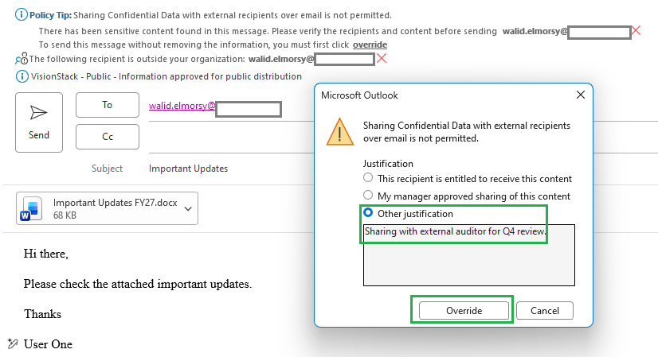Remove external recipient with red X
658x357 pixels.
tap(382, 59)
